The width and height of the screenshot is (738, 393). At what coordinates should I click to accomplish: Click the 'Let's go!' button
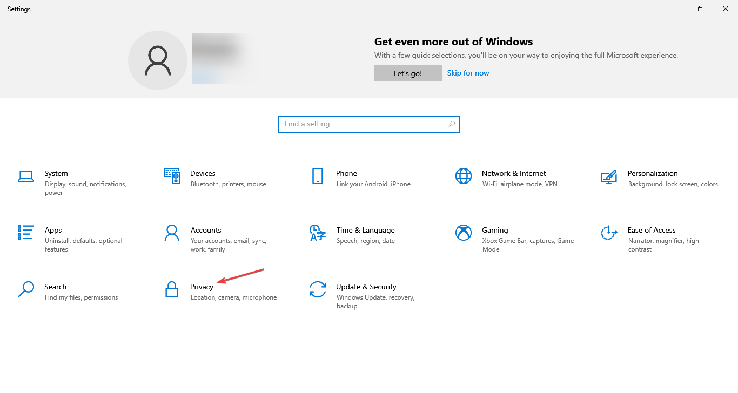pos(408,73)
